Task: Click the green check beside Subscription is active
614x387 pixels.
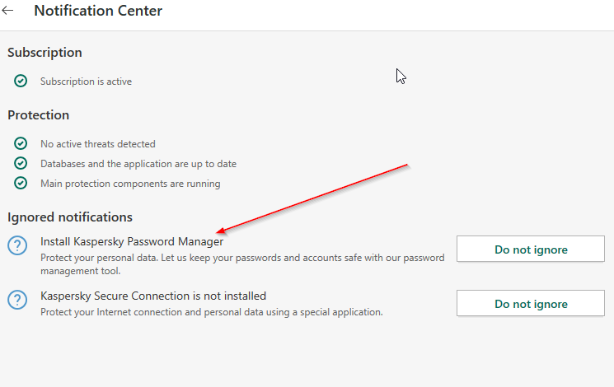Action: tap(21, 81)
